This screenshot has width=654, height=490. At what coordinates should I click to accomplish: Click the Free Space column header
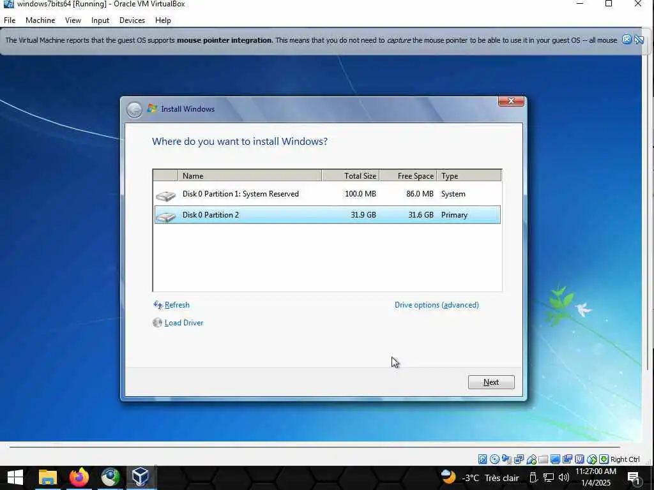(408, 176)
